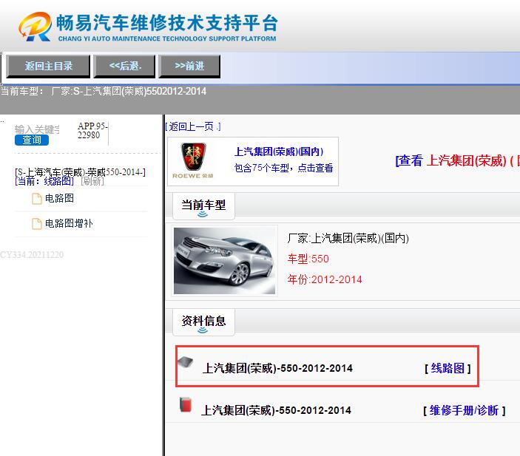Click the [返回上一页] link
Screen dimensions: 520x456
pos(193,126)
